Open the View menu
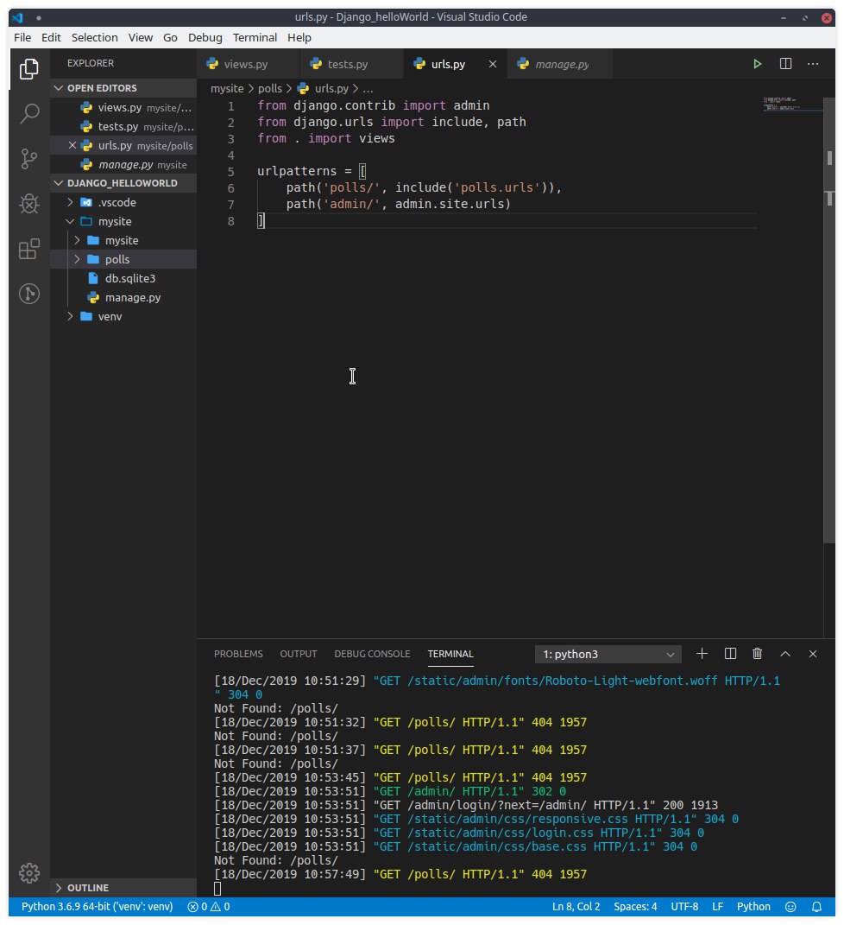 (141, 38)
